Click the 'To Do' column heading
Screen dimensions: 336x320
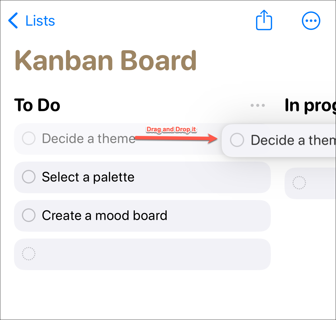(37, 105)
